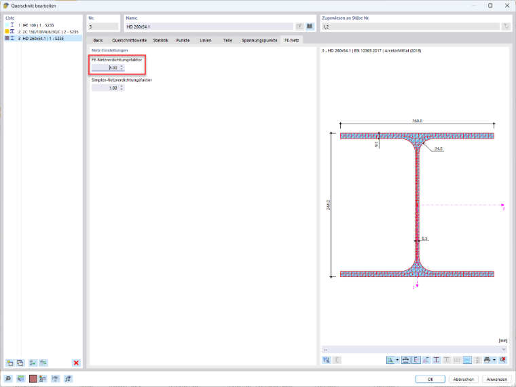Viewport: 516px width, 387px height.
Task: Open the script function icon in bottom bar
Action: (68, 378)
